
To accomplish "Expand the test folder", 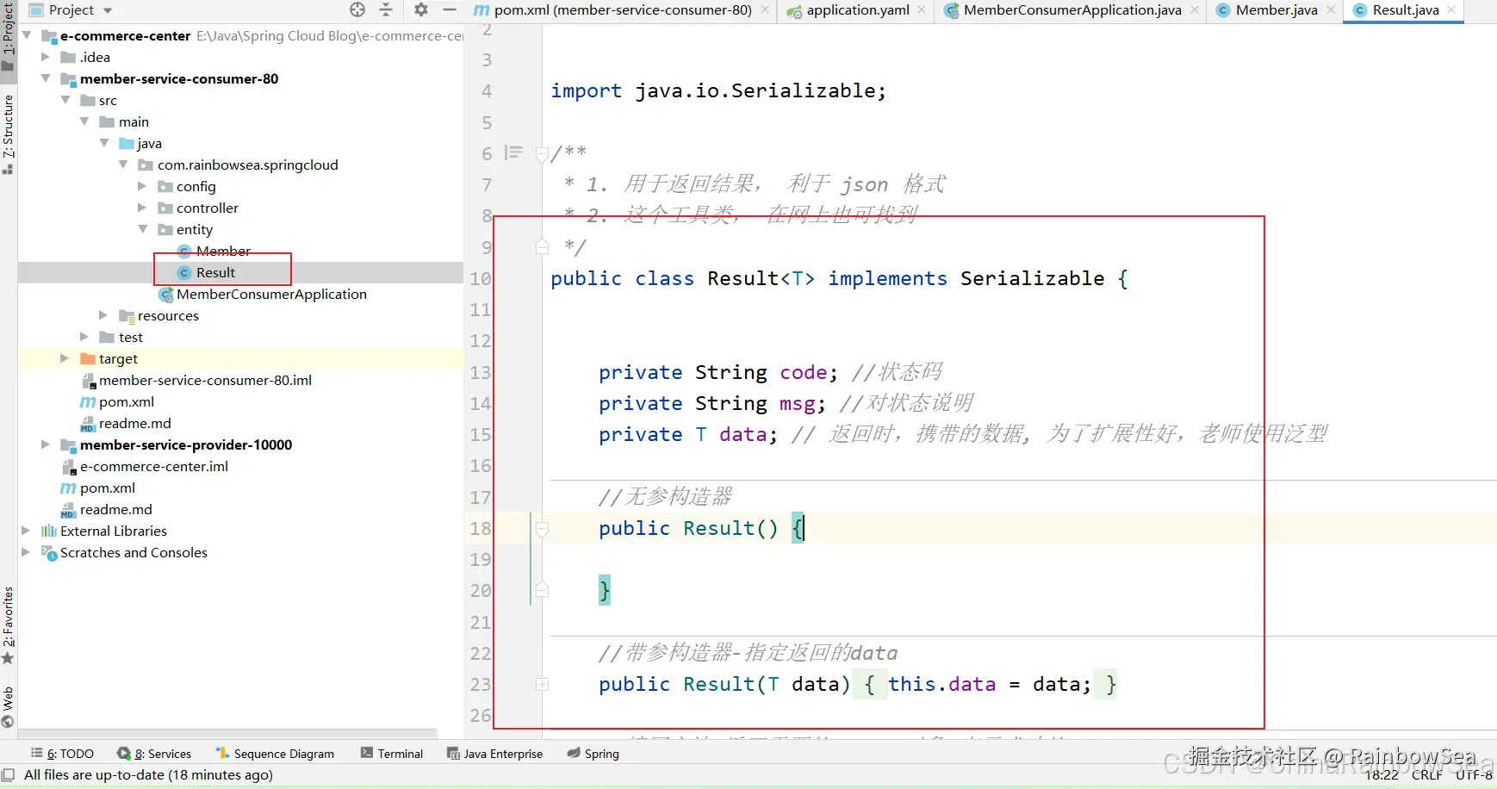I will point(84,337).
